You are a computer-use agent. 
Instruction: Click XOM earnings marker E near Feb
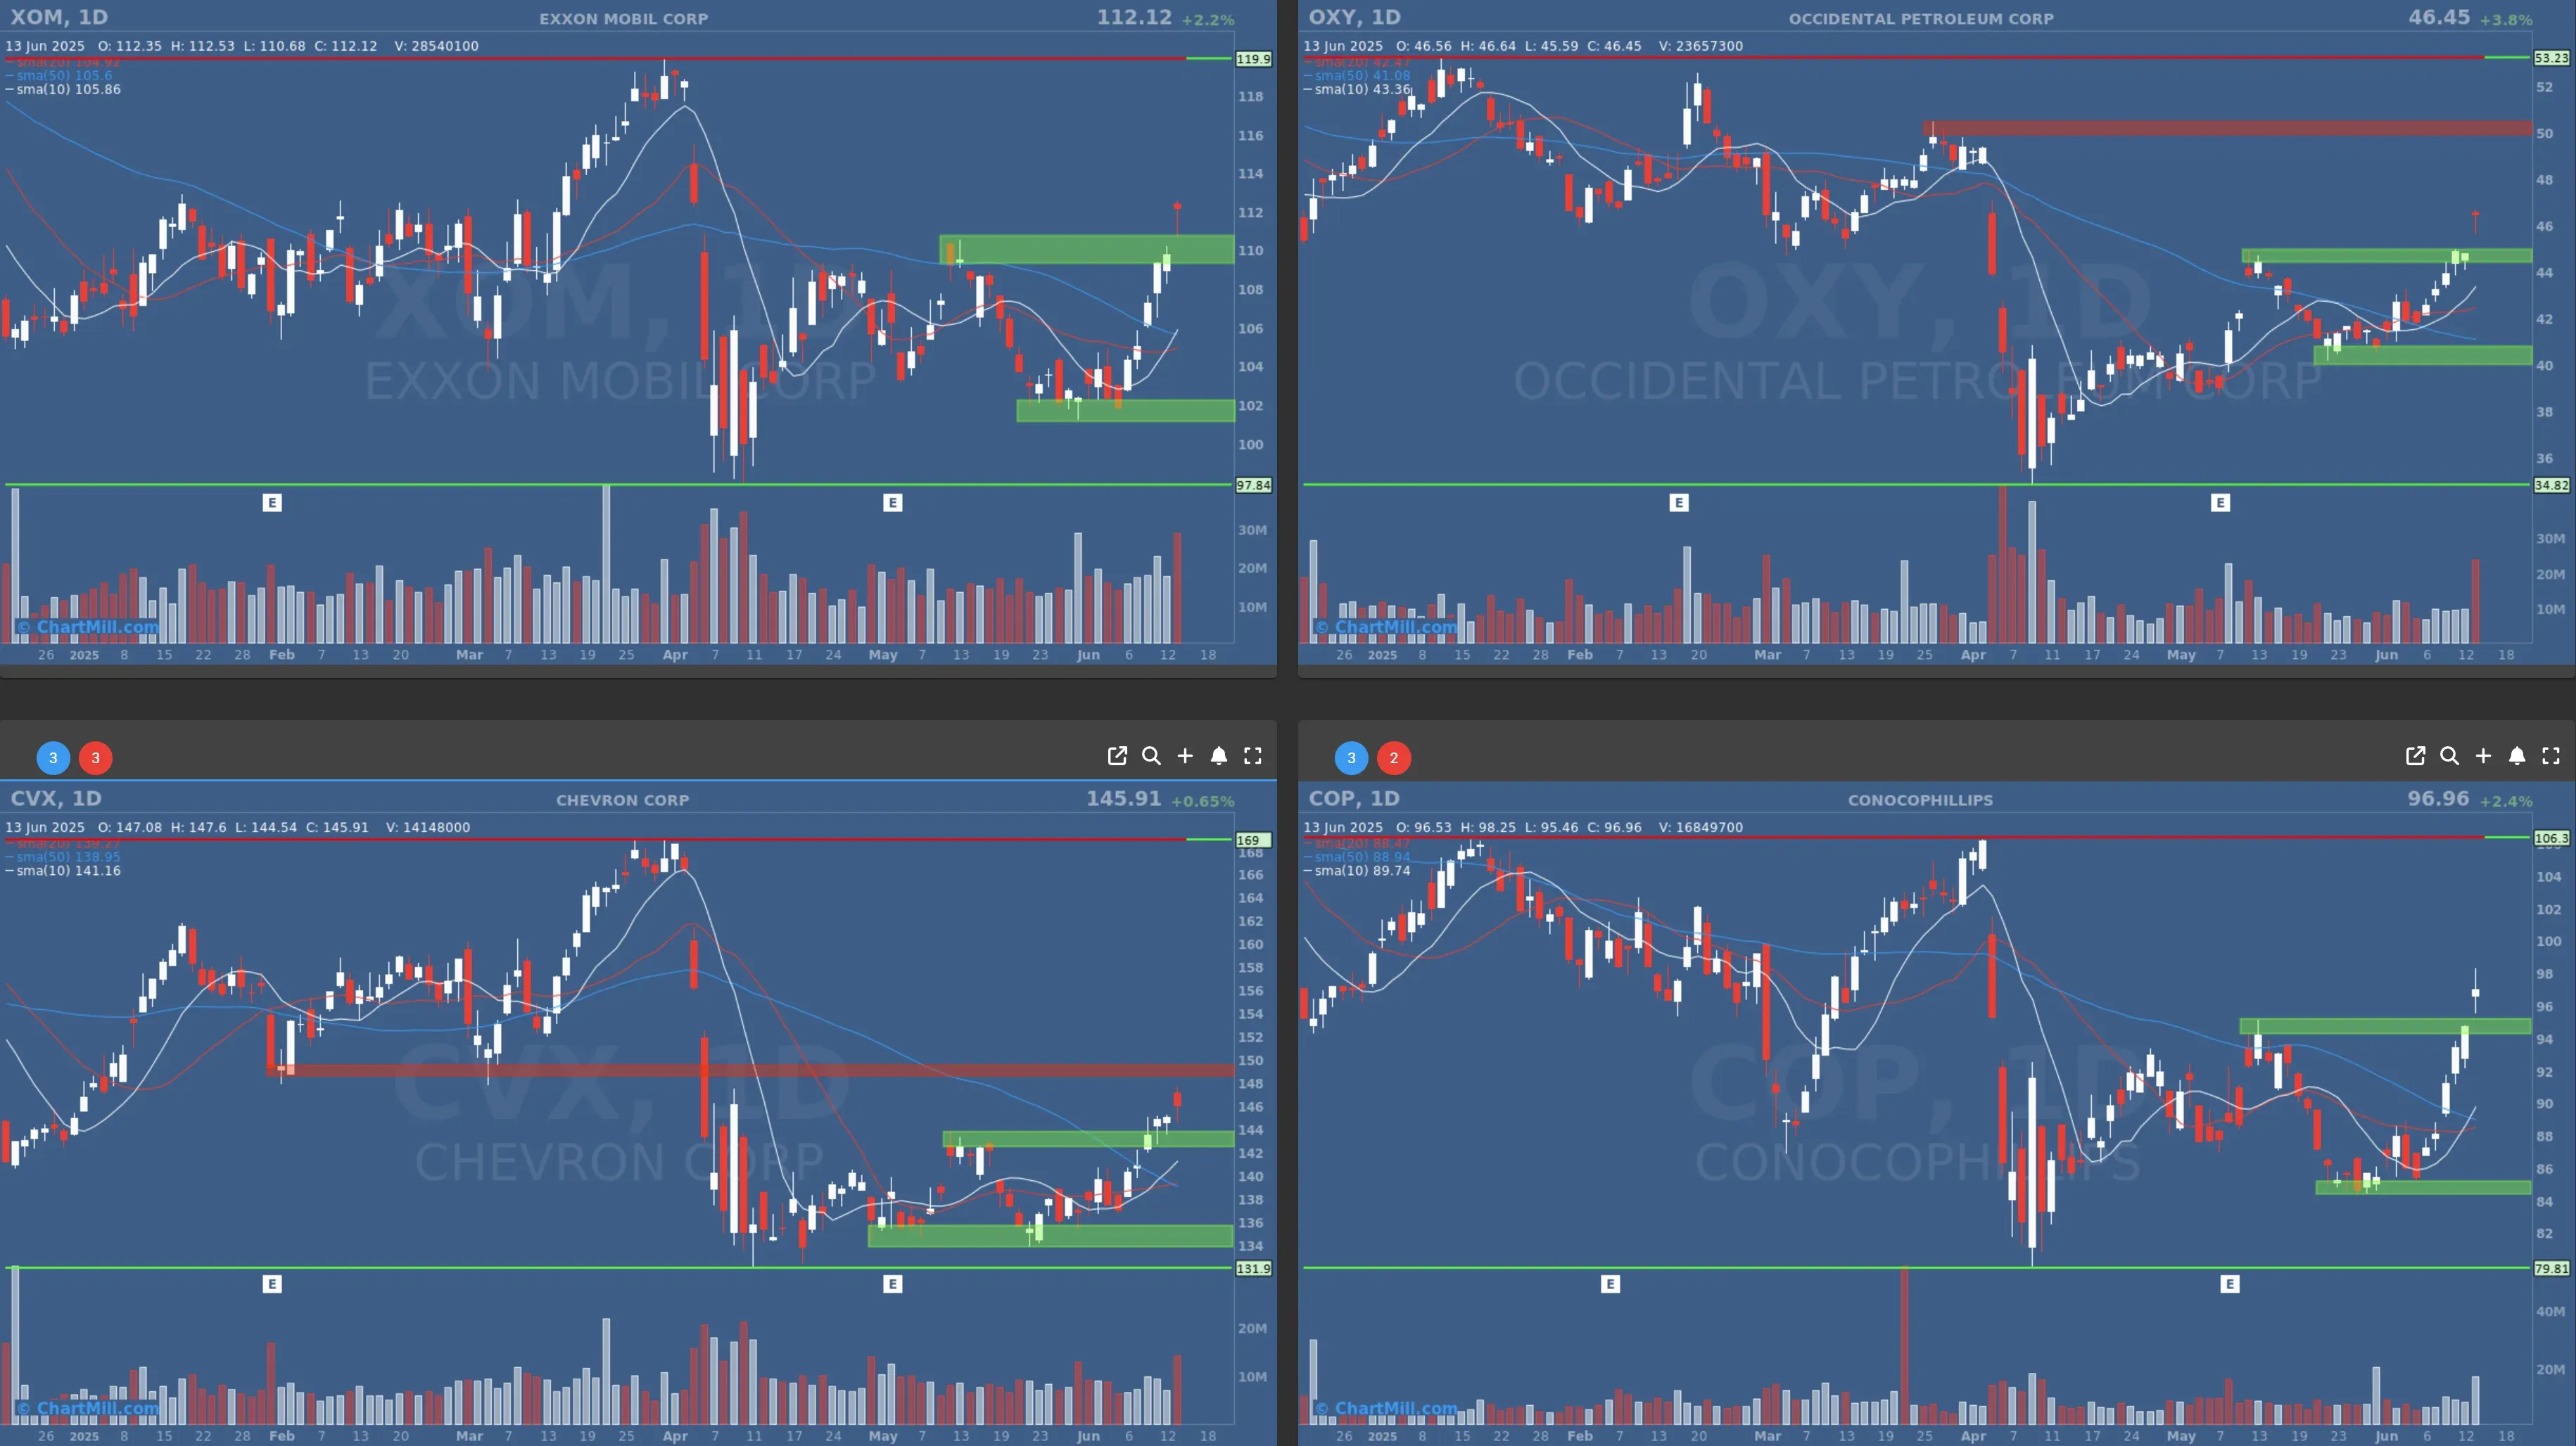pyautogui.click(x=272, y=503)
